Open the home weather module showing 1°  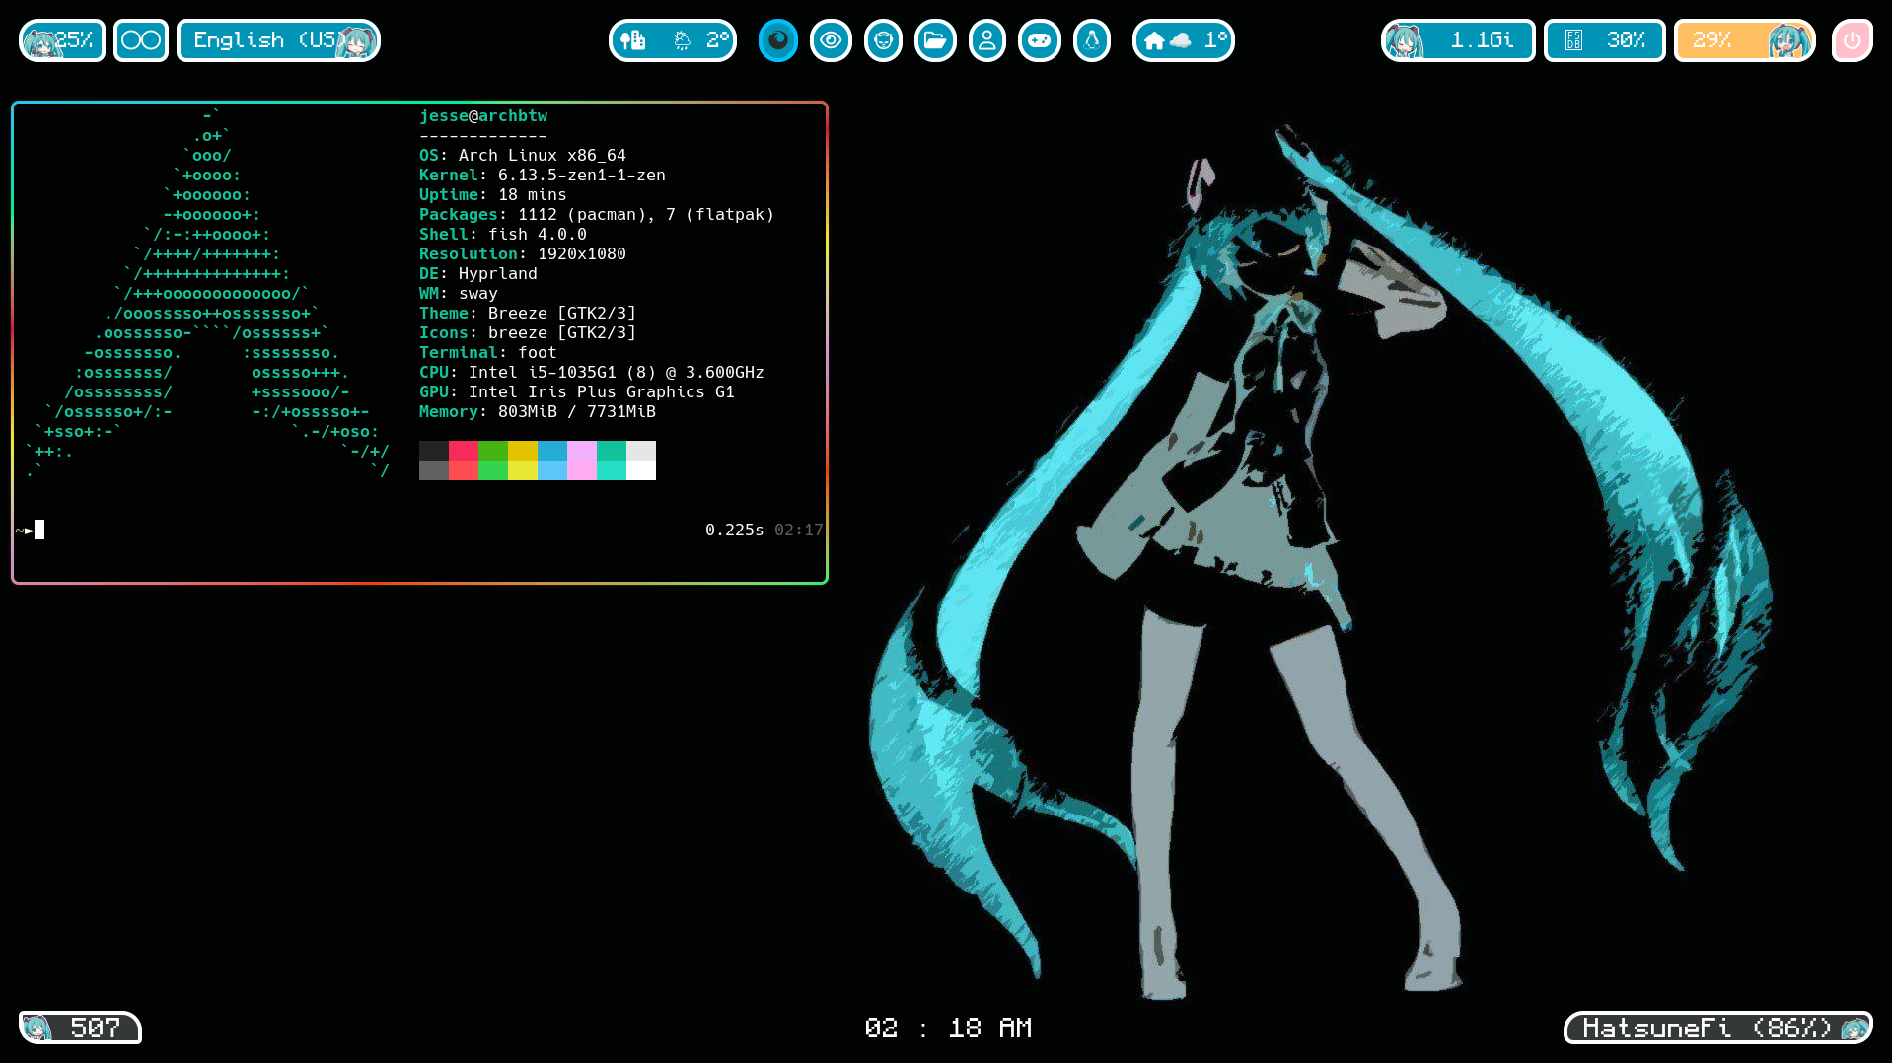(1184, 40)
